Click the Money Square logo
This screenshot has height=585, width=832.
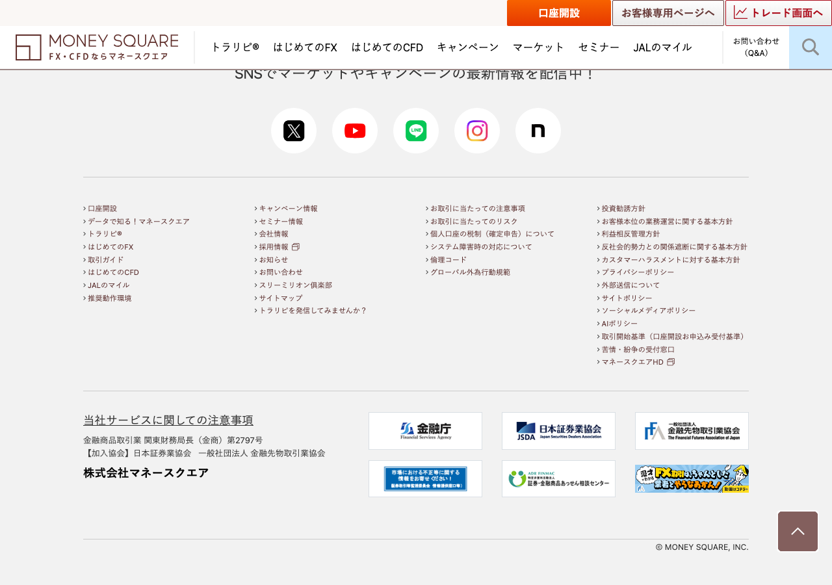pos(97,47)
